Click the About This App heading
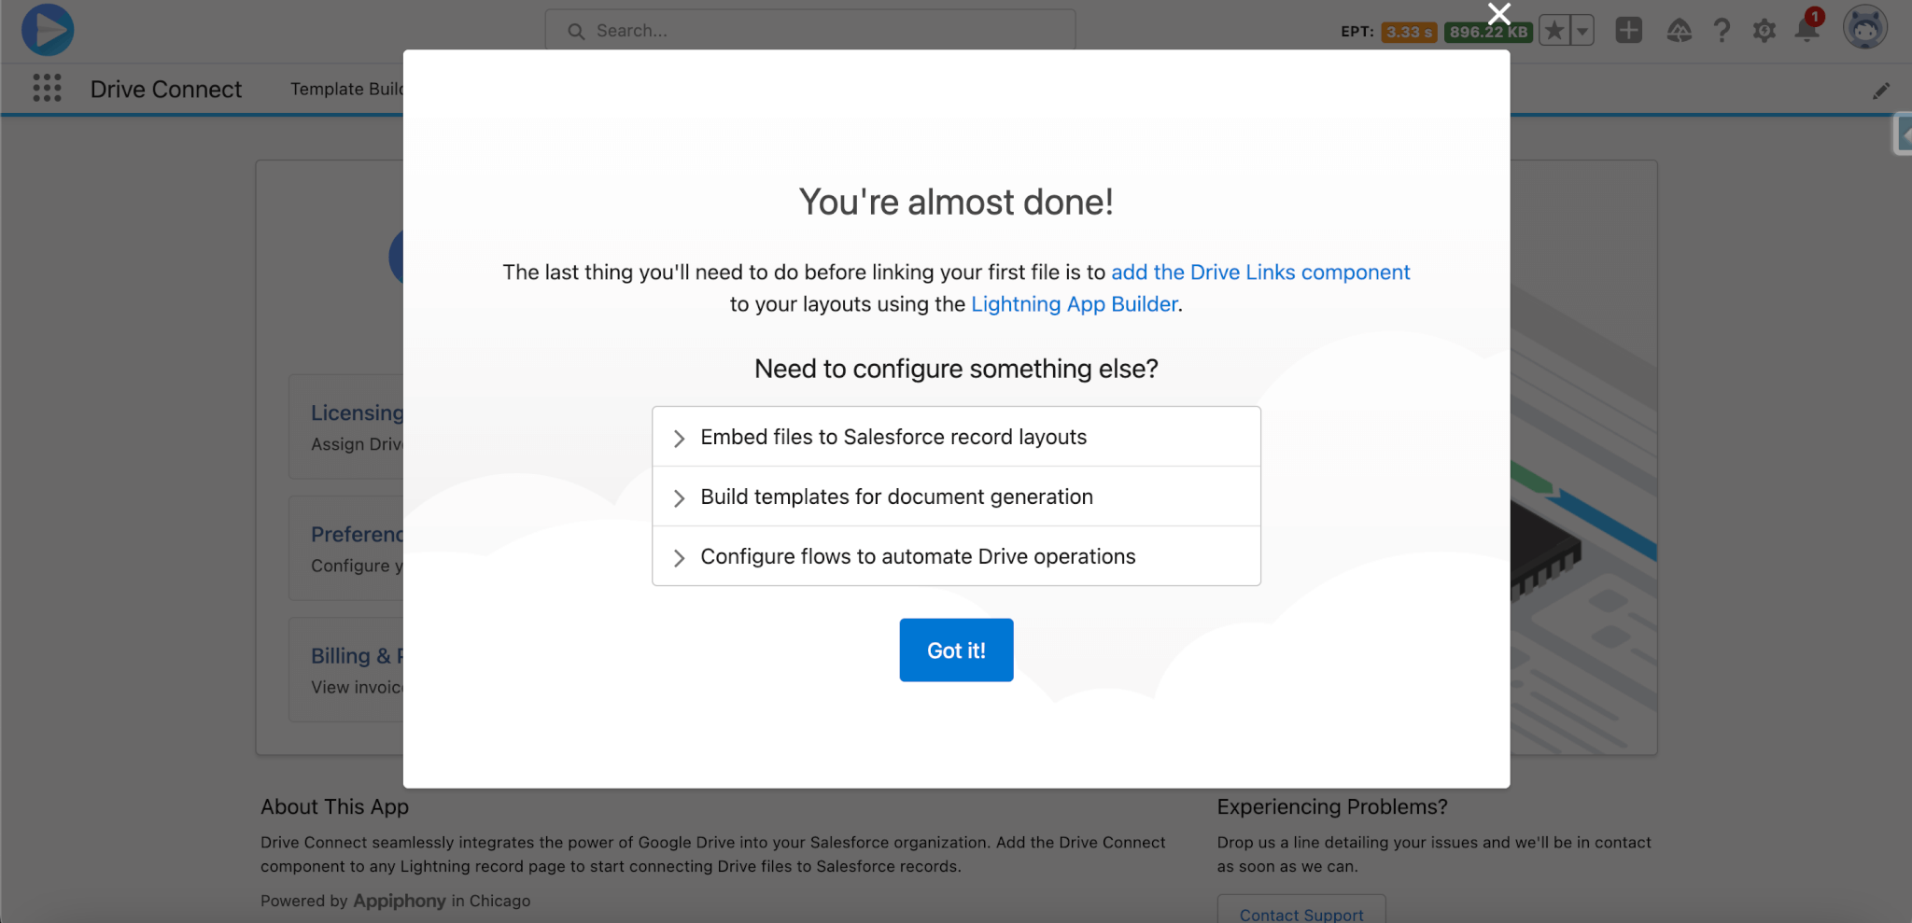 pos(334,806)
